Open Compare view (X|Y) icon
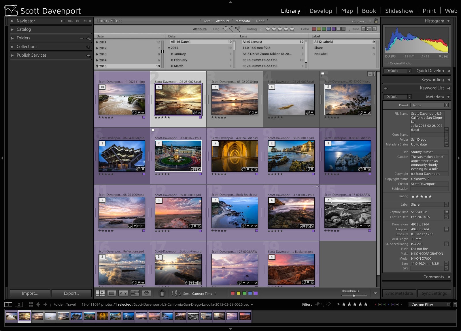Viewport: 461px width, 331px height. (x=123, y=293)
